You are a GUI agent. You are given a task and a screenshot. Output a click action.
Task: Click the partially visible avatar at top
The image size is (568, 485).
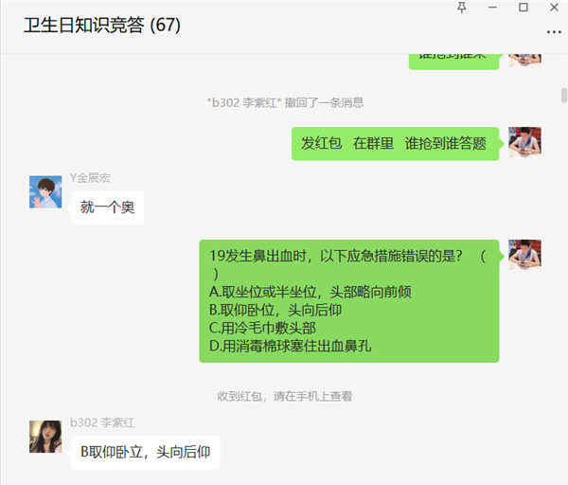(524, 60)
